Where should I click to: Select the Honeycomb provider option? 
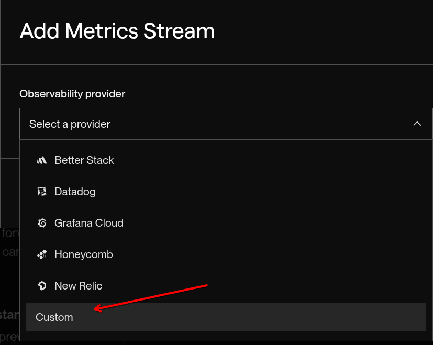click(x=84, y=254)
